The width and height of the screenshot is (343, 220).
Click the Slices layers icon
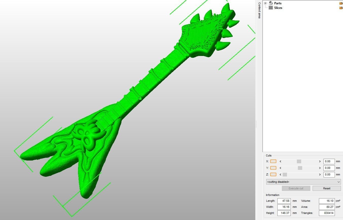tap(271, 8)
